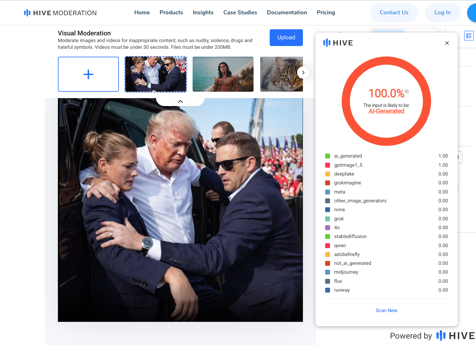Viewport: 476px width, 345px height.
Task: Collapse the thumbnail strip with chevron
Action: 180,101
